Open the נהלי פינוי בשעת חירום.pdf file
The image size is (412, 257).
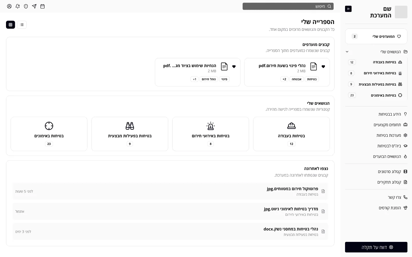[287, 72]
